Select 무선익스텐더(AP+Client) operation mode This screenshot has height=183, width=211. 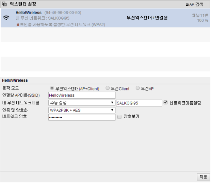(x=52, y=88)
